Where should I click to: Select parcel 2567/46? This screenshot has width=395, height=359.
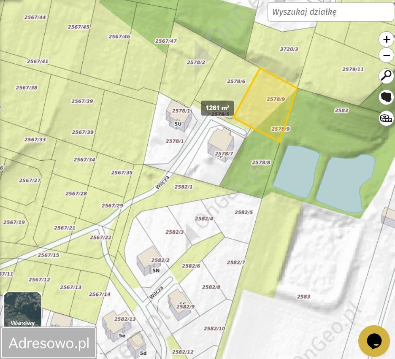pos(119,37)
